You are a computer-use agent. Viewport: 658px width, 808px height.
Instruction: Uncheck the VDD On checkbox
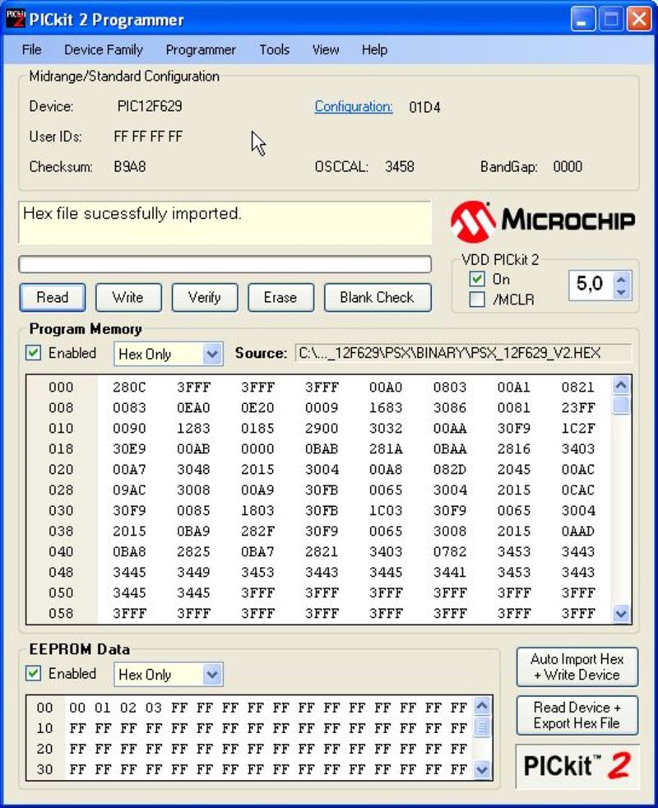coord(477,280)
